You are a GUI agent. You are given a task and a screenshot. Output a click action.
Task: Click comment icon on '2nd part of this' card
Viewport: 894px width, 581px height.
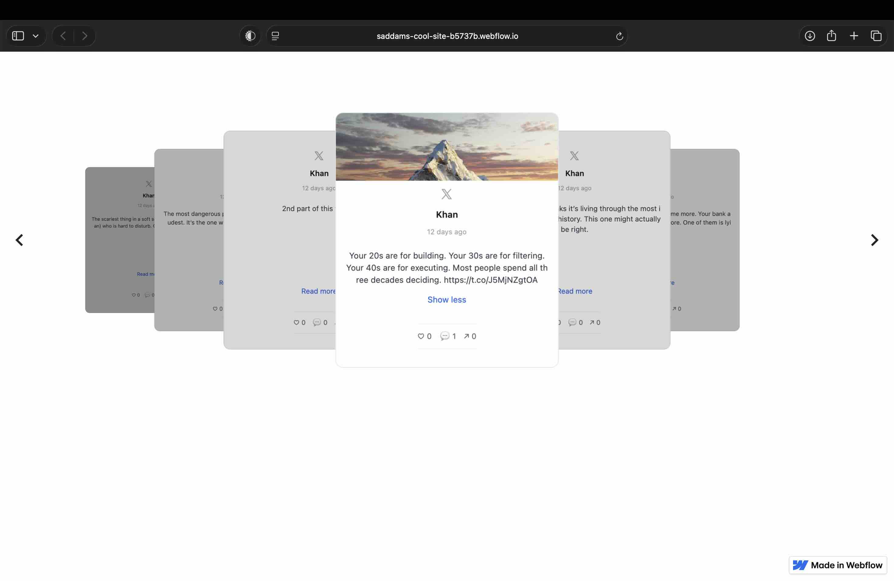click(317, 322)
